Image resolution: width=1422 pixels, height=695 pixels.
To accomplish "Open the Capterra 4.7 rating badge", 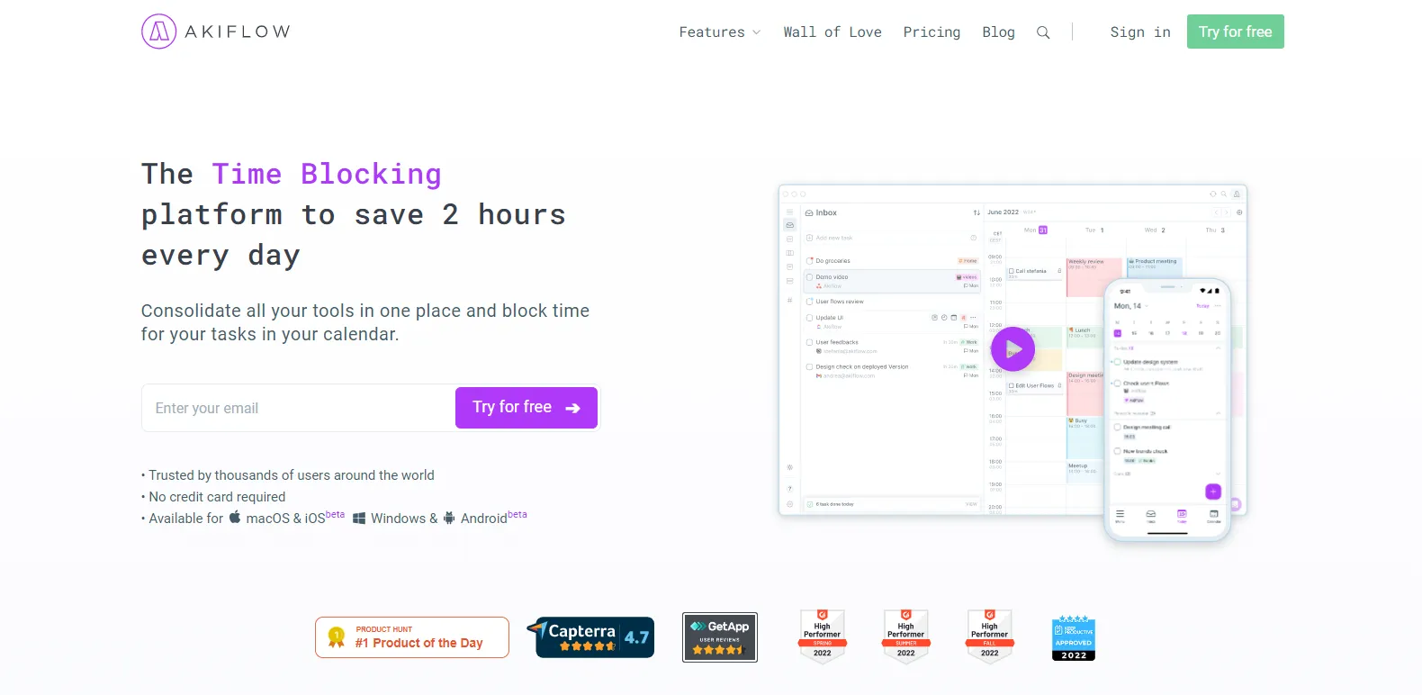I will (590, 637).
